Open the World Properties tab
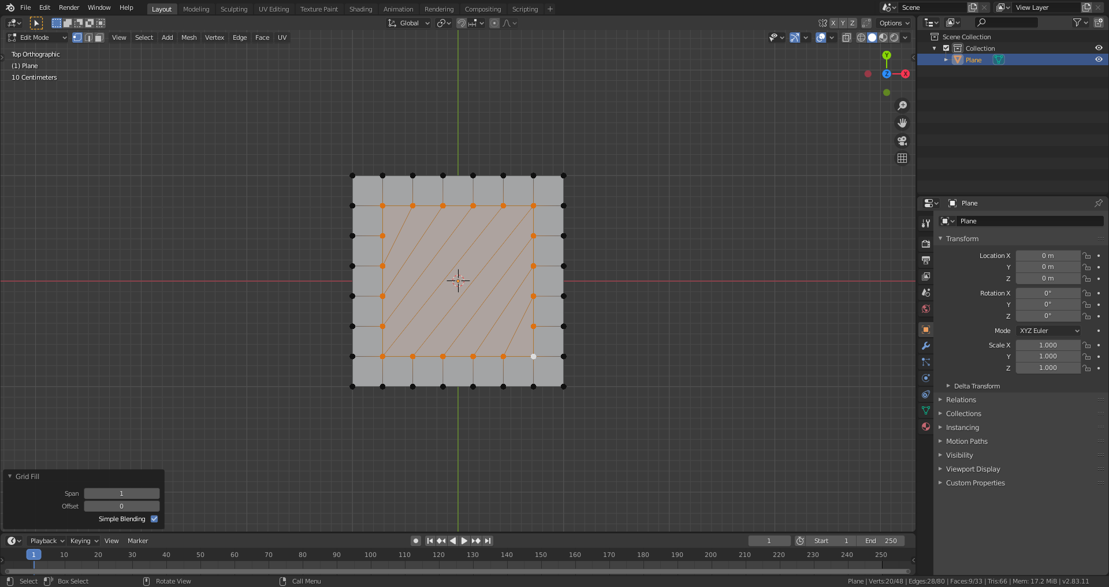This screenshot has width=1109, height=587. pyautogui.click(x=925, y=309)
